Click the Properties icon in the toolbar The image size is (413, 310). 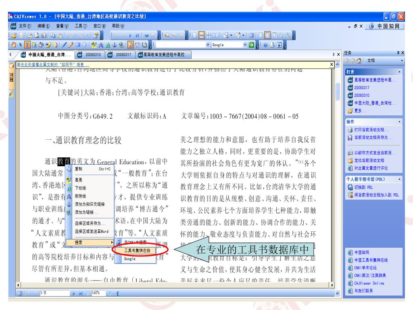(x=96, y=35)
